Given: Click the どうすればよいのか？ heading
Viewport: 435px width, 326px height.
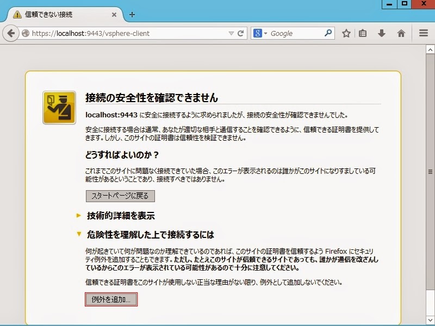Looking at the screenshot, I should pyautogui.click(x=122, y=155).
